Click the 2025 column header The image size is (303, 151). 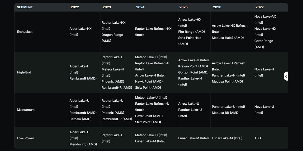[x=184, y=7]
